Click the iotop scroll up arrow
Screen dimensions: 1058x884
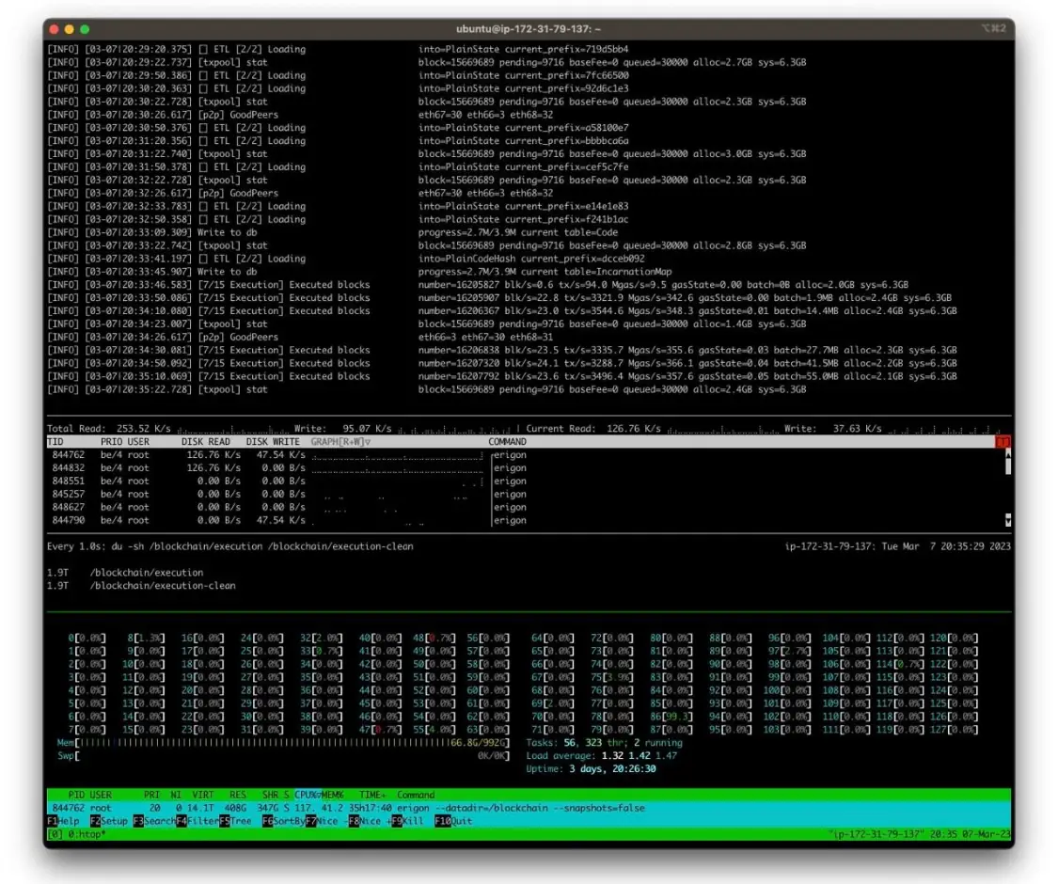click(x=1008, y=453)
